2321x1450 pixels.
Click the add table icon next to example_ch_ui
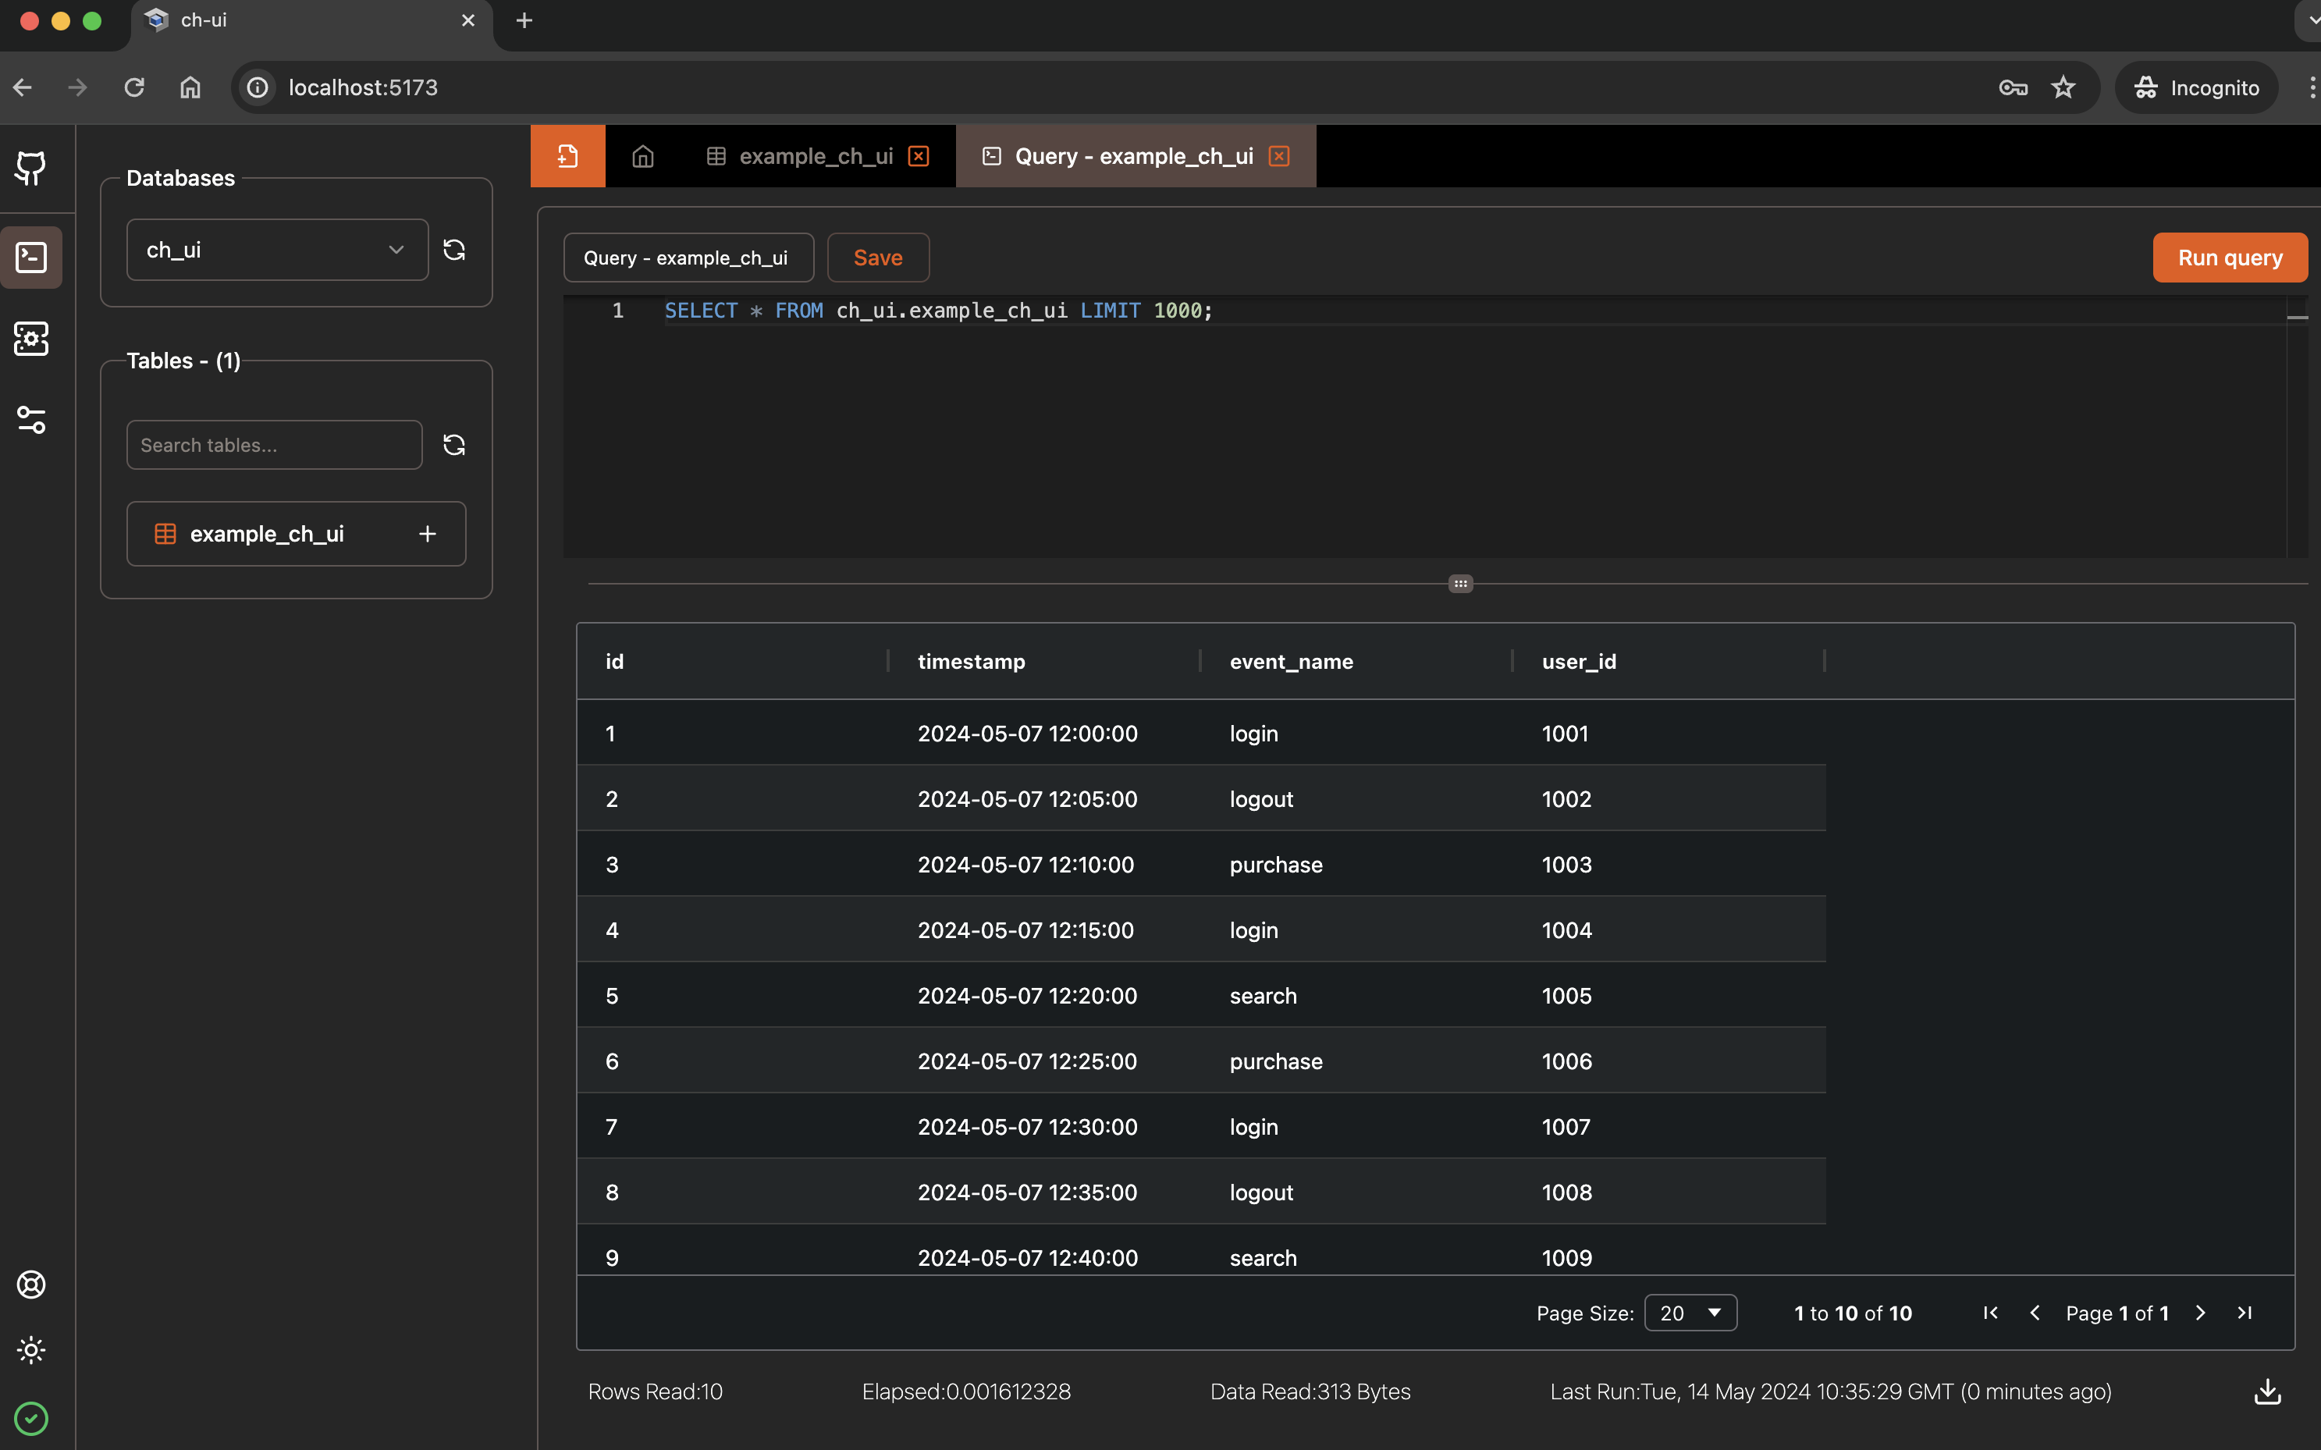(x=428, y=533)
